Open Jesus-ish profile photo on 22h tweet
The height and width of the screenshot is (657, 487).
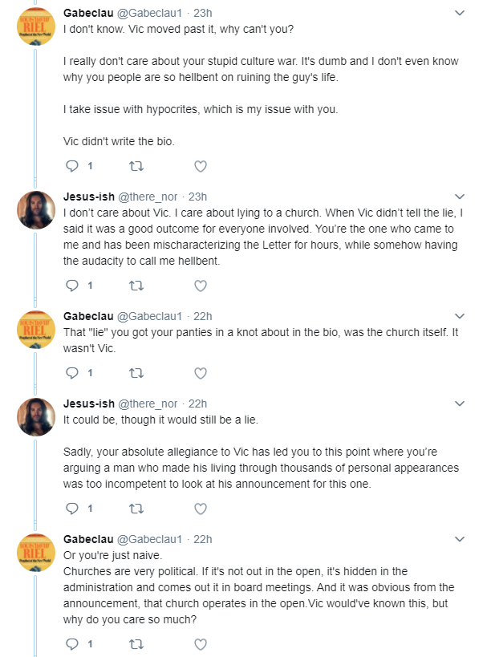[x=36, y=417]
